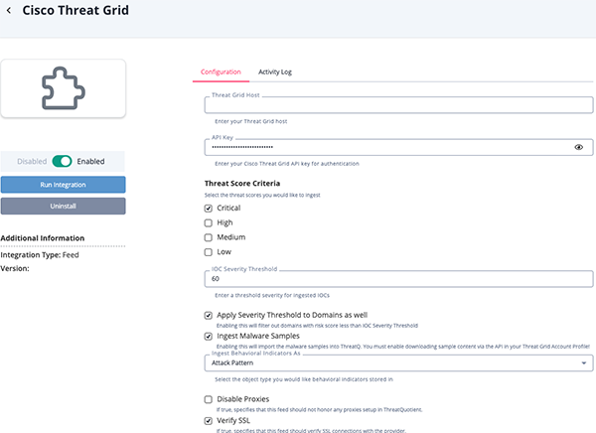Image resolution: width=596 pixels, height=433 pixels.
Task: Enable the Disable Proxies checkbox
Action: tap(209, 399)
